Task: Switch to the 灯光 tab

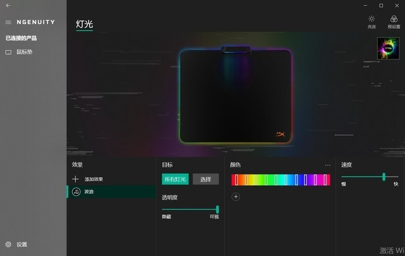Action: coord(84,24)
